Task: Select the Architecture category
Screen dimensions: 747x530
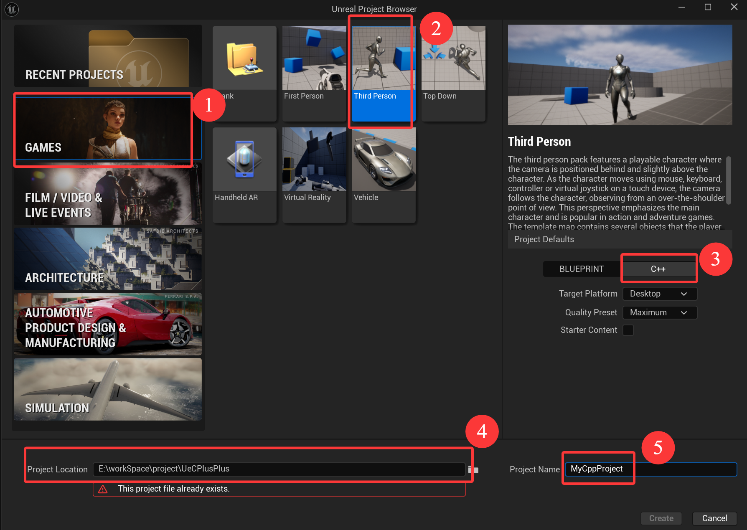Action: click(x=108, y=259)
